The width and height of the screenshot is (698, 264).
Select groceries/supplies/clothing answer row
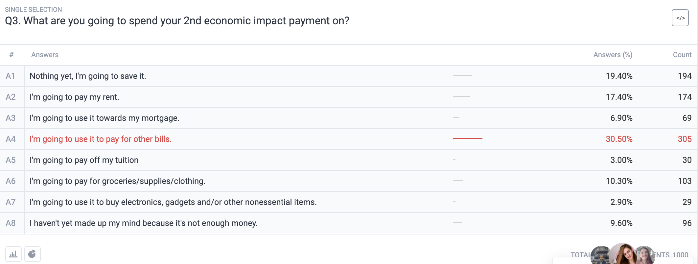(x=349, y=181)
